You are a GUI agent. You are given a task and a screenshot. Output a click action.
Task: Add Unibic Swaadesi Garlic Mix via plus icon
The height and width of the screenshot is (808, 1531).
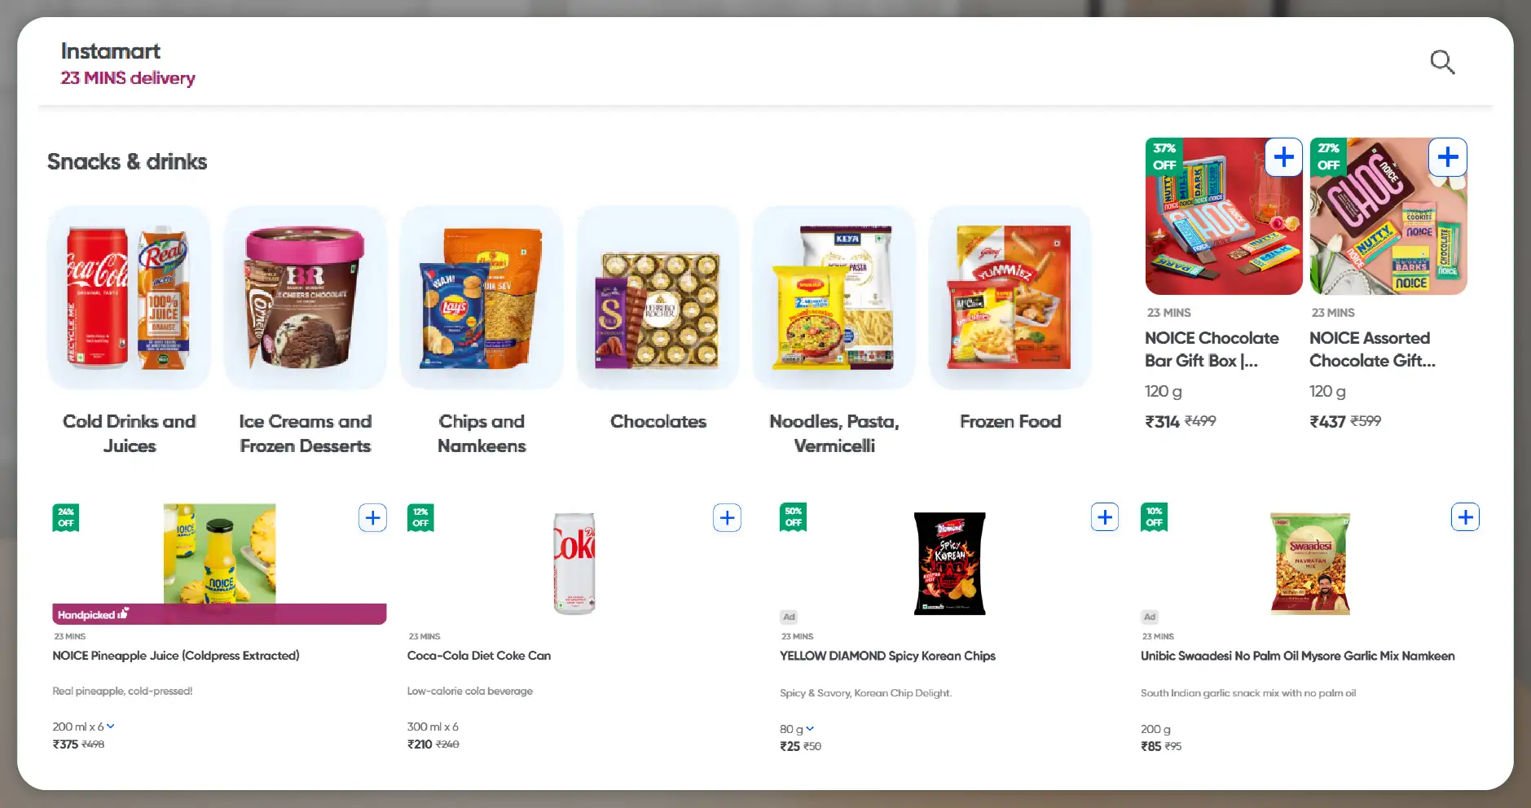[x=1464, y=516]
